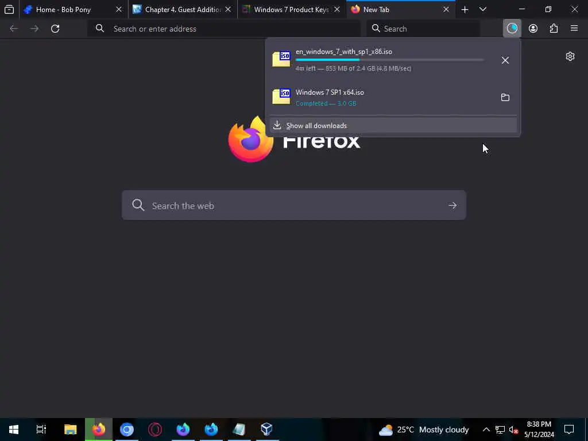This screenshot has width=588, height=441.
Task: Open a new tab with the plus button
Action: (465, 9)
